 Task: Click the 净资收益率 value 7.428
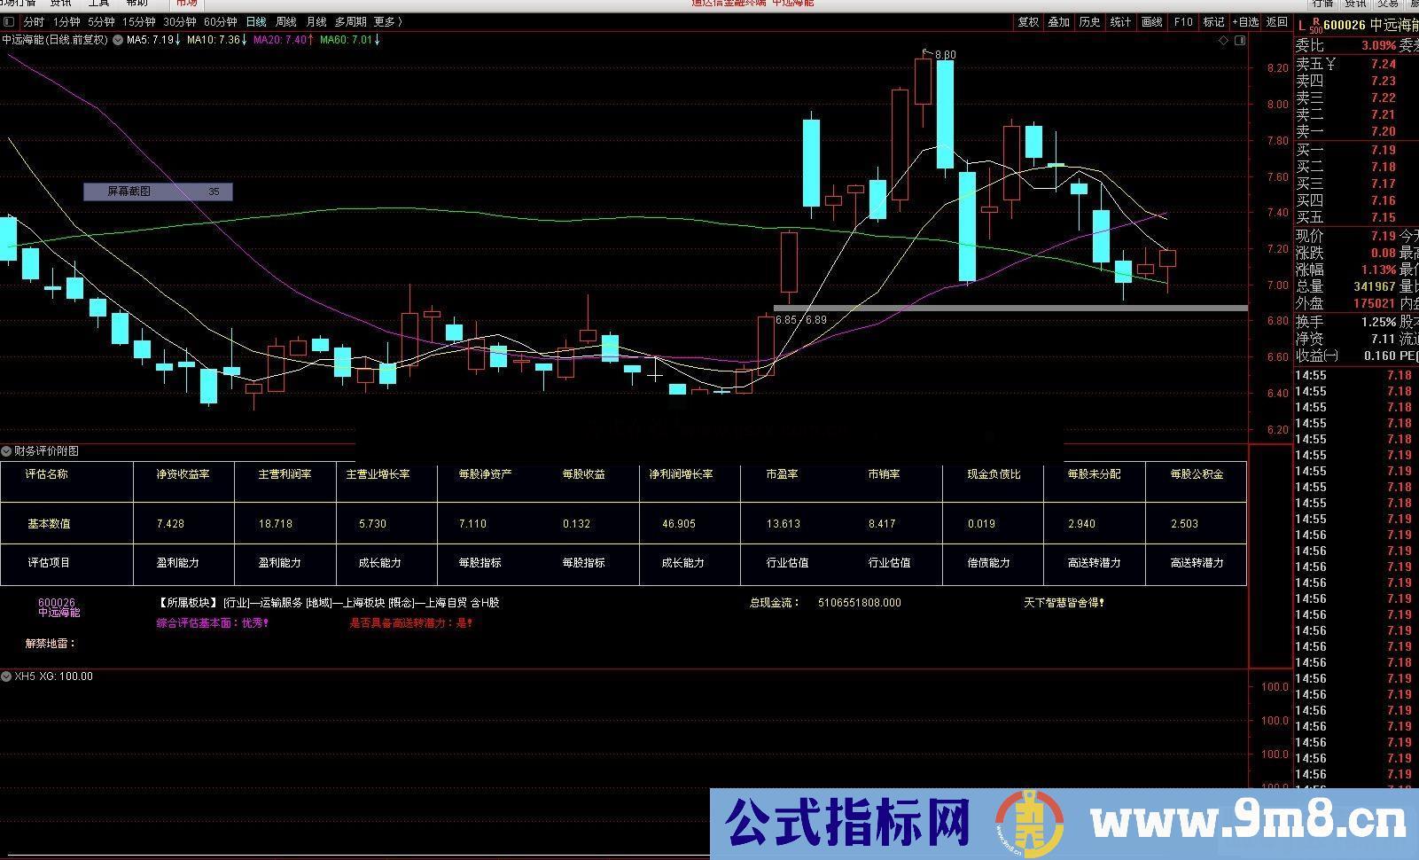point(170,524)
